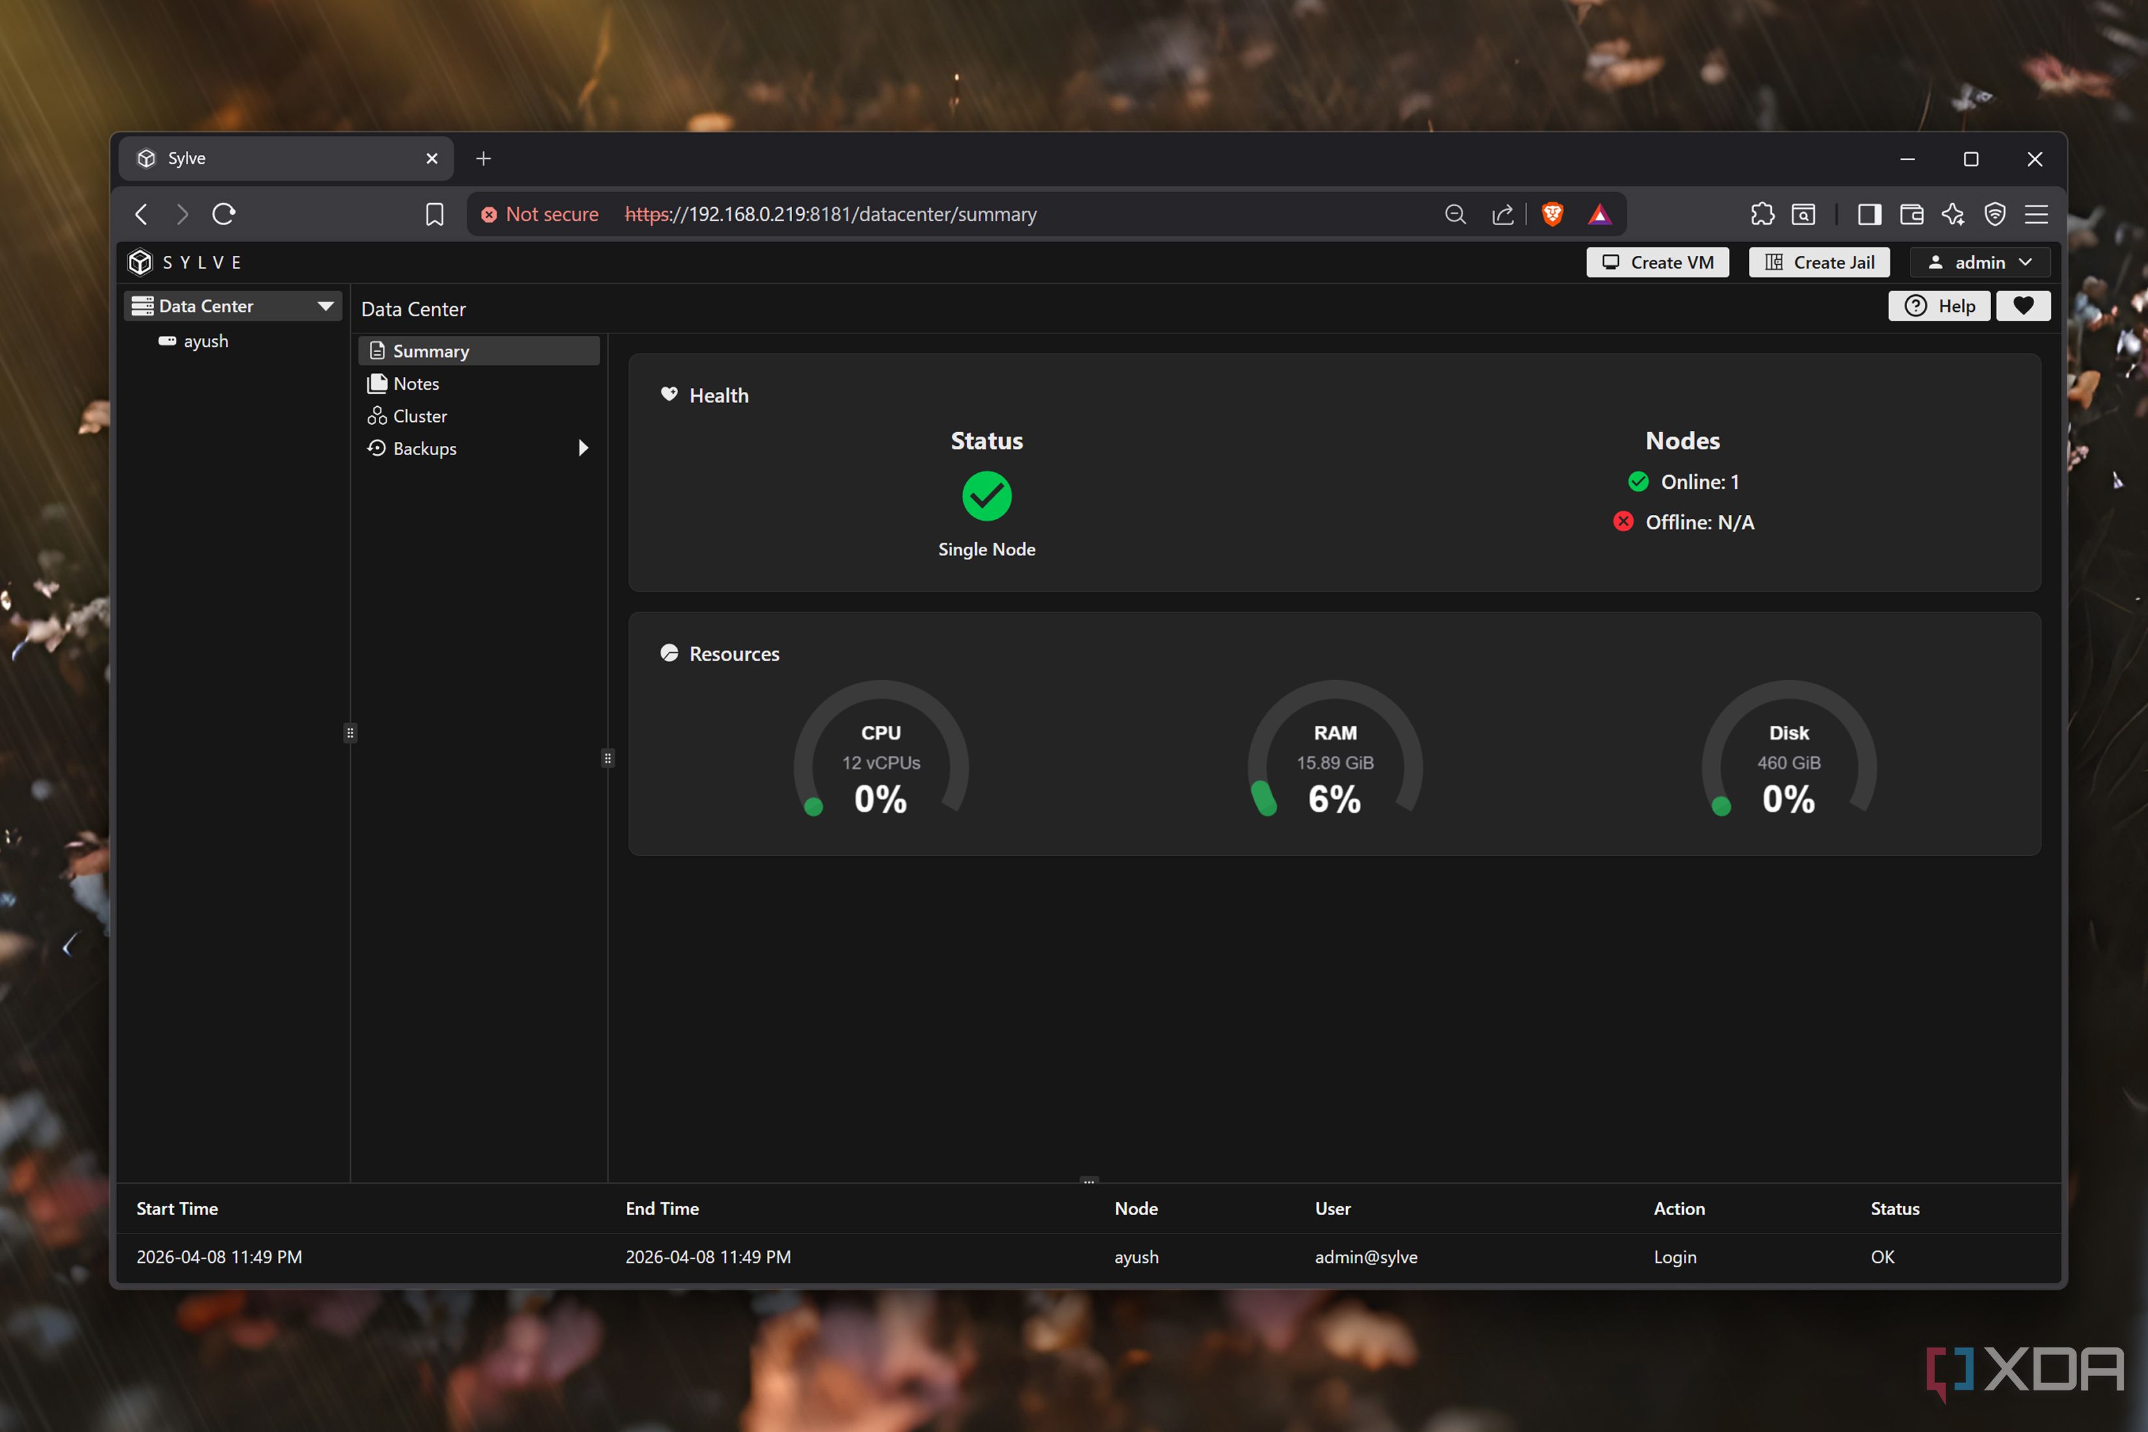Screen dimensions: 2148x1432
Task: Click the bottom log panel resize handle
Action: pos(1088,1181)
